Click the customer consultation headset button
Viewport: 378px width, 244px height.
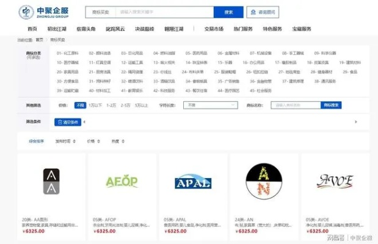tap(263, 12)
